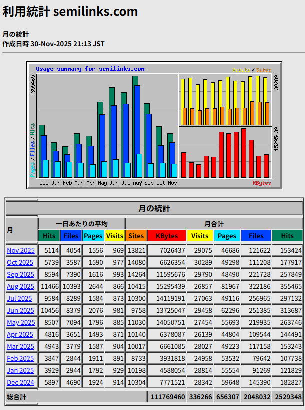Click the blue daily average Files header

71,236
